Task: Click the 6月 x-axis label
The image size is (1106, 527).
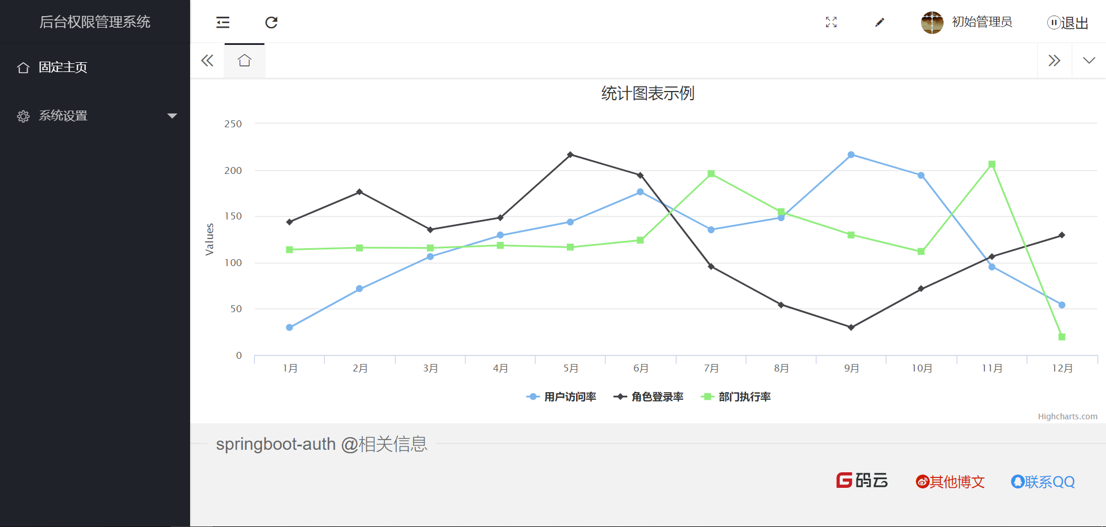Action: pyautogui.click(x=641, y=368)
